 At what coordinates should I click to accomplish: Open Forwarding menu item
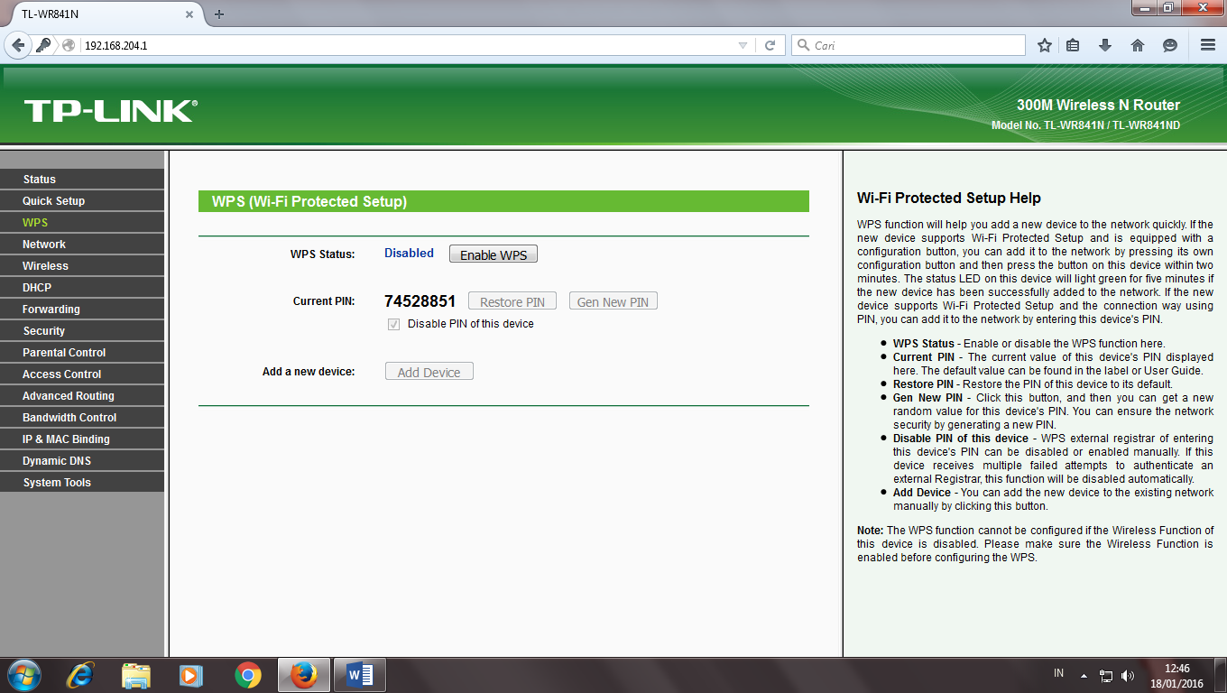click(x=82, y=310)
